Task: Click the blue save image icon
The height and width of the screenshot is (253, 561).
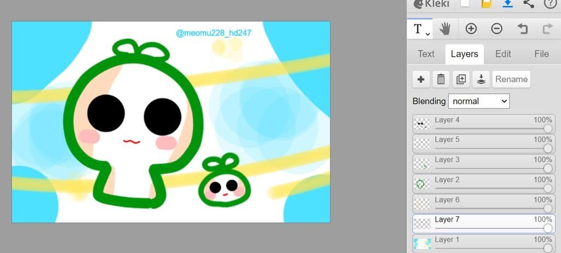Action: [508, 4]
